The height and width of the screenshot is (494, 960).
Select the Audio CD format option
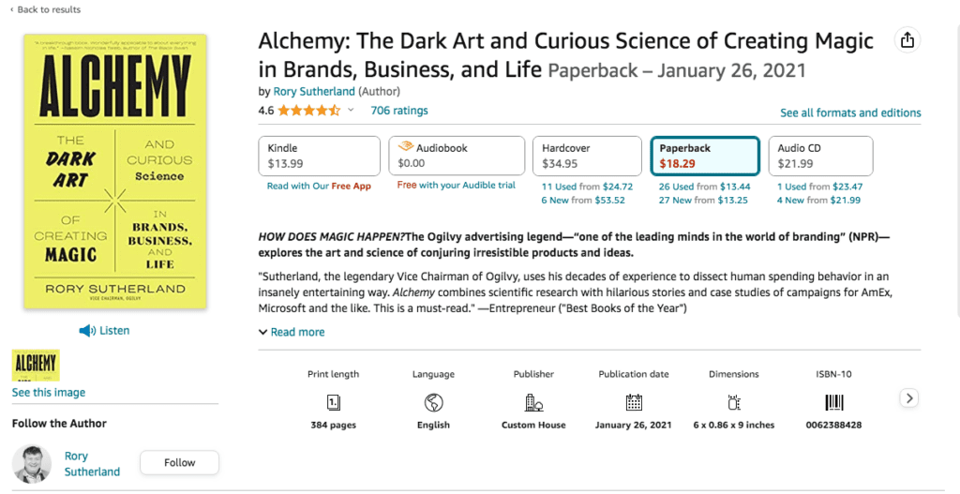click(820, 156)
